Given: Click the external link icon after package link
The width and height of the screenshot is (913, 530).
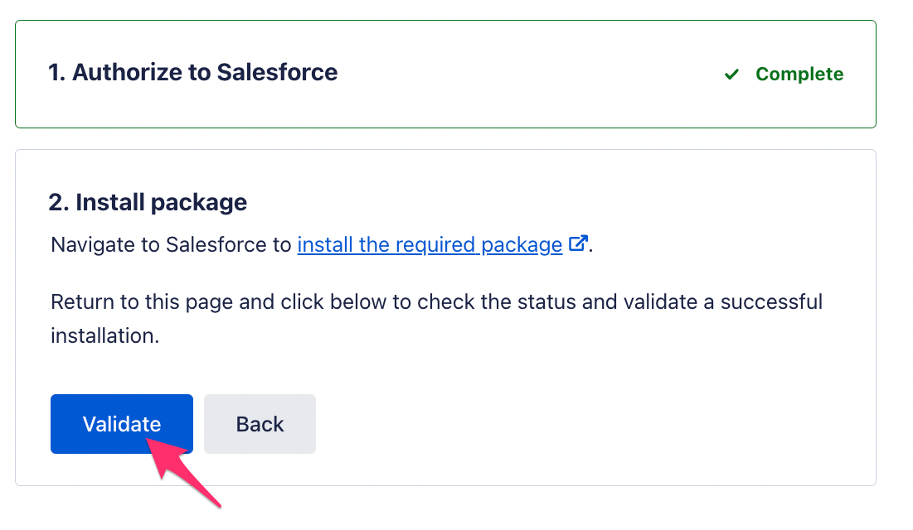Looking at the screenshot, I should pyautogui.click(x=578, y=243).
